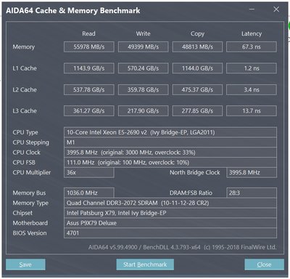Click the Memory Type DDR3-2072 field
Image resolution: width=290 pixels, height=279 pixels.
(170, 203)
